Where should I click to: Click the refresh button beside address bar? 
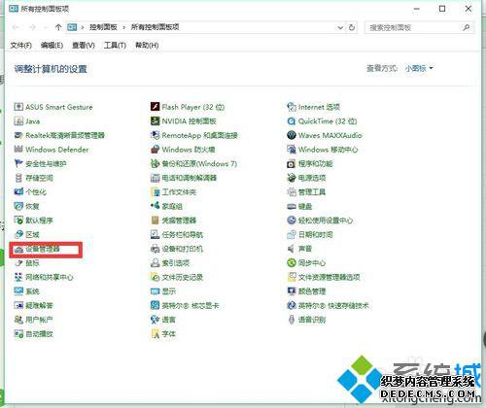coord(352,27)
